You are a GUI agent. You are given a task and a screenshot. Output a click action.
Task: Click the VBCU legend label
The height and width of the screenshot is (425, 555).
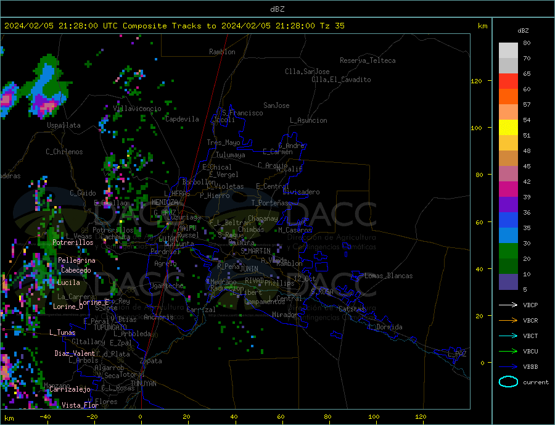coord(530,351)
